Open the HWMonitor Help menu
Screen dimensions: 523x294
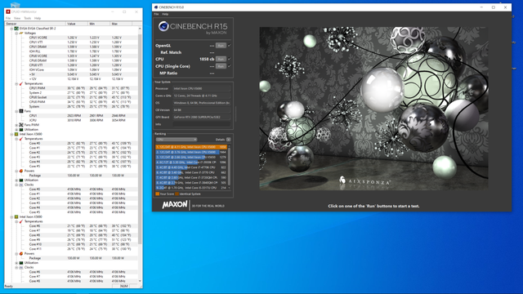[x=38, y=18]
